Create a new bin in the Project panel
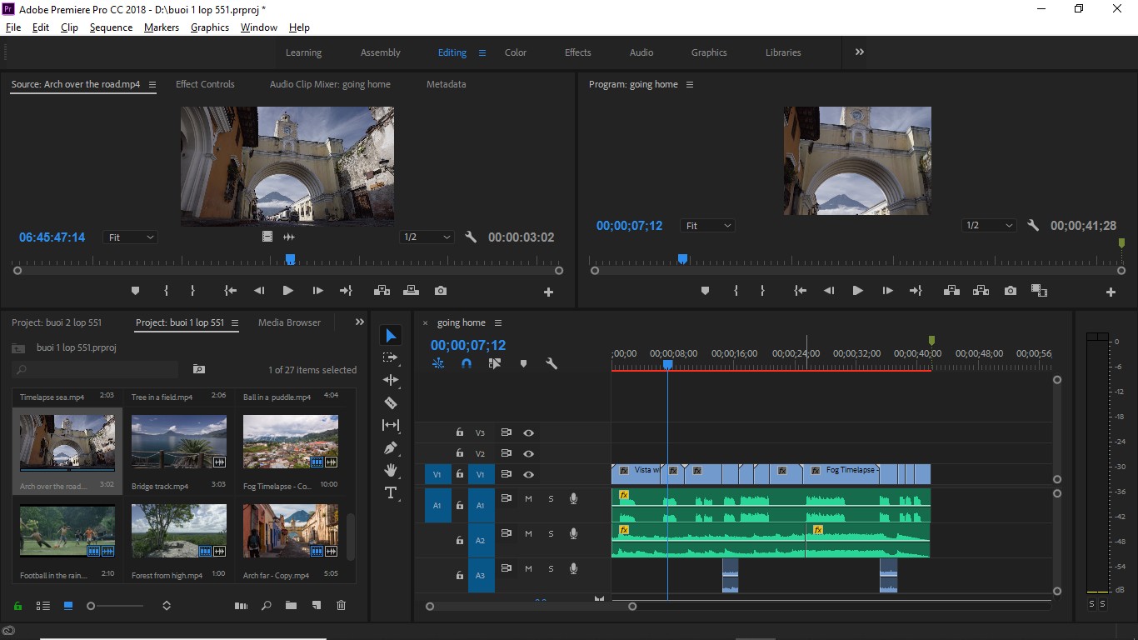1138x640 pixels. pyautogui.click(x=291, y=606)
